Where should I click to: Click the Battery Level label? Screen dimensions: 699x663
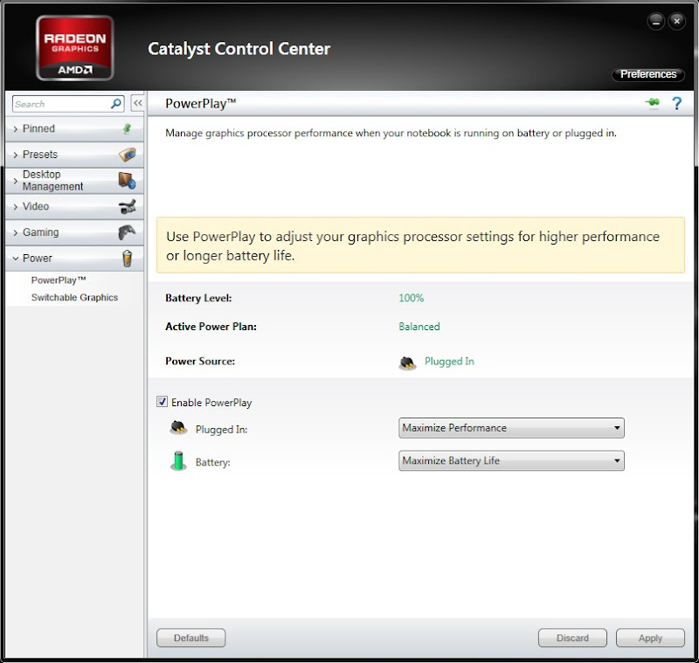(198, 298)
